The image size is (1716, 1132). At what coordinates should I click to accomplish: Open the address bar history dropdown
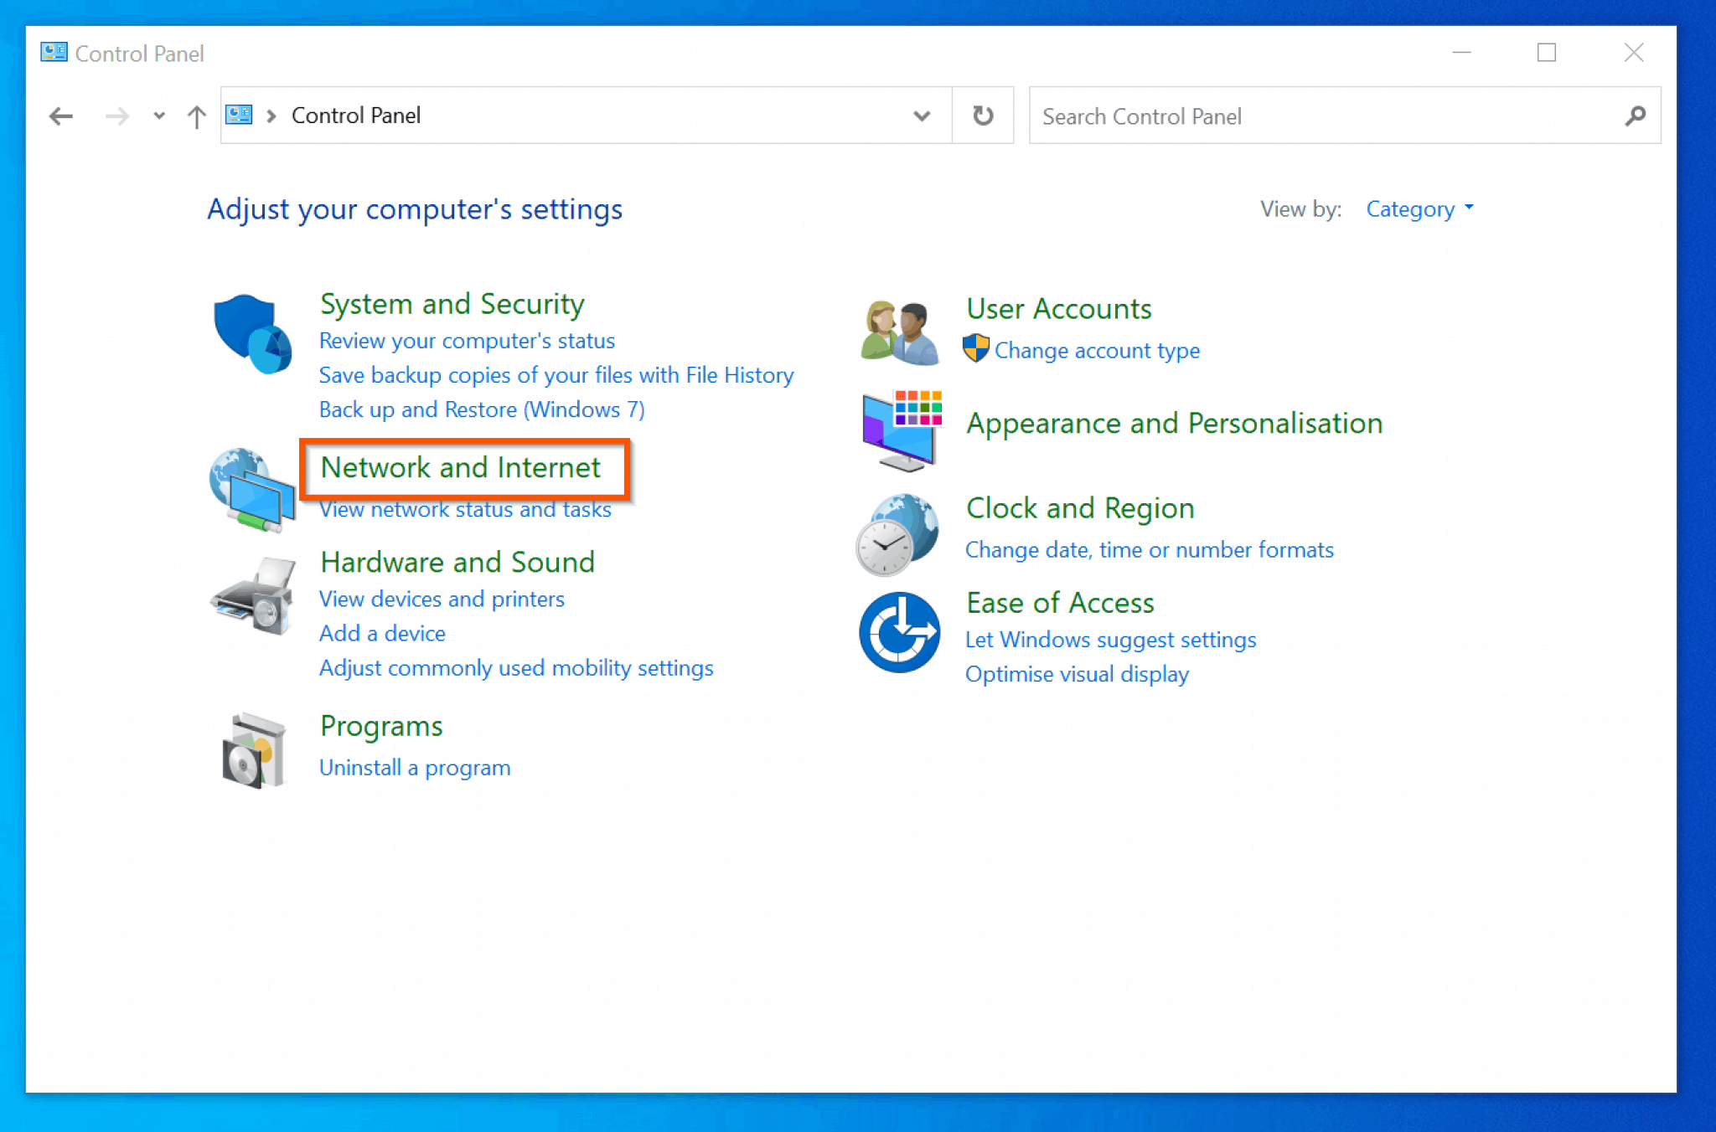(x=922, y=116)
